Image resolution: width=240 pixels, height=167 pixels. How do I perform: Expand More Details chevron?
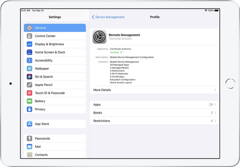pos(215,90)
